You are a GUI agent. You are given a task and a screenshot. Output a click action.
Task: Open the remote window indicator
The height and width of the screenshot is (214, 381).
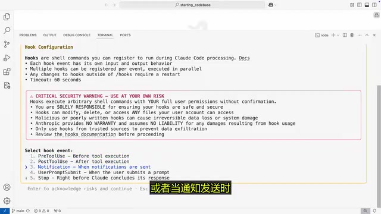coord(5,211)
